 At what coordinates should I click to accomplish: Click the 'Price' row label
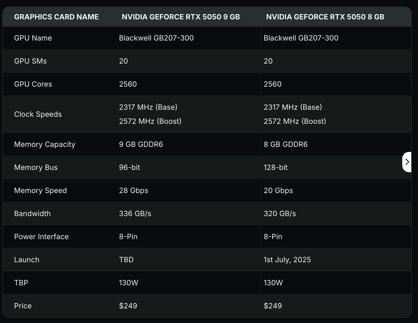[x=23, y=306]
